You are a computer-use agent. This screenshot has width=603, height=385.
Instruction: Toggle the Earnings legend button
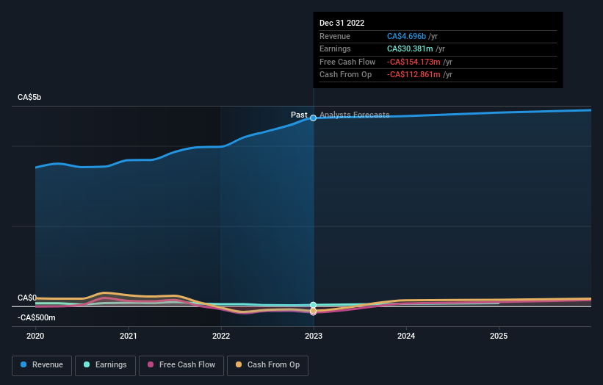(105, 365)
